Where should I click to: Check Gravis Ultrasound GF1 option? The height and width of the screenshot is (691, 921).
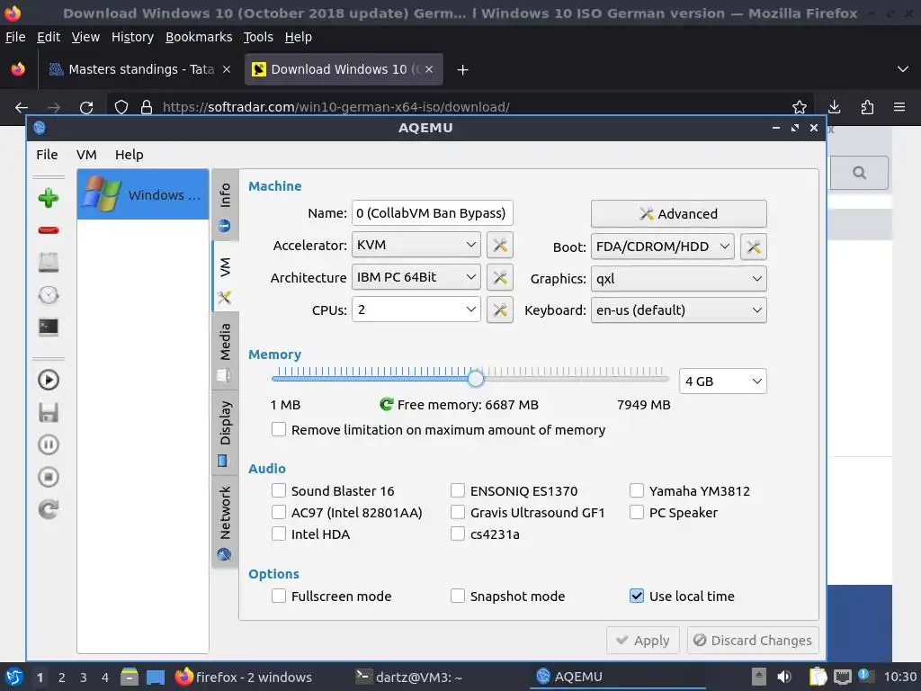458,512
